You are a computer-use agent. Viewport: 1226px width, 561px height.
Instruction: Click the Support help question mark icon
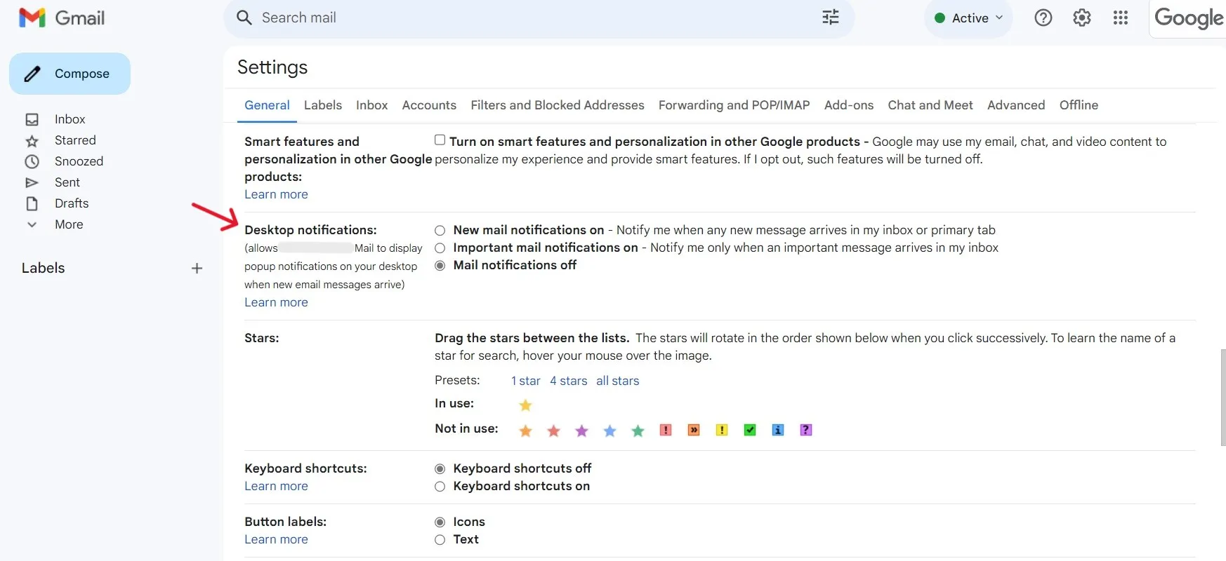coord(1043,18)
